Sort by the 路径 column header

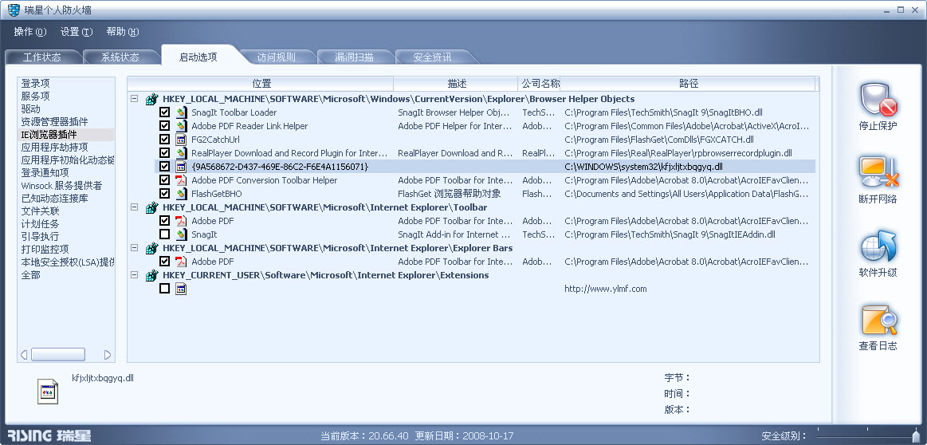688,84
